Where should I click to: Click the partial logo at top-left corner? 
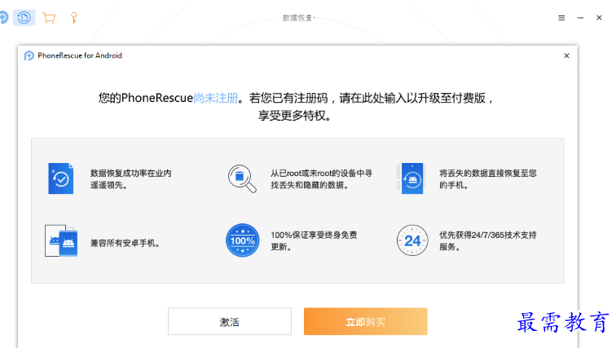(4, 17)
